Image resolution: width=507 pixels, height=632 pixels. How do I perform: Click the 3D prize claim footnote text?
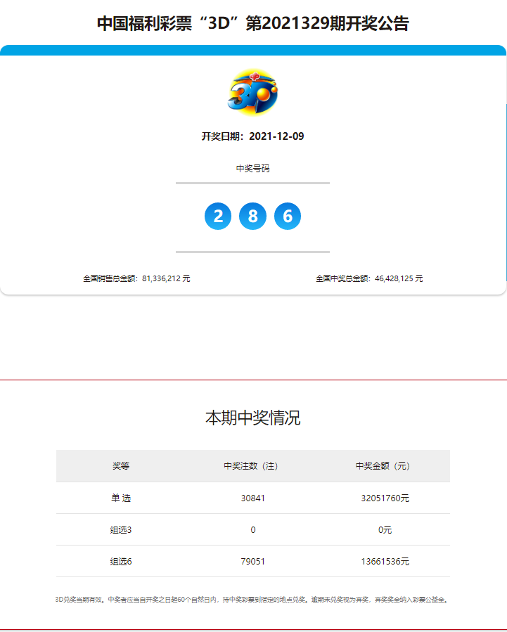tap(253, 600)
